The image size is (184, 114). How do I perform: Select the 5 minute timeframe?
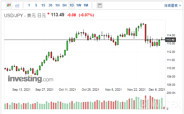(x=36, y=5)
